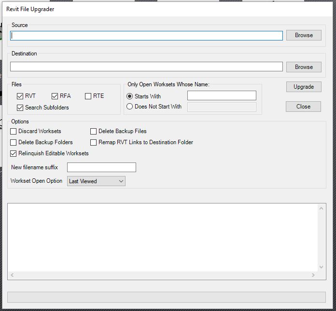Click the log scrollbar down arrow

pyautogui.click(x=321, y=267)
